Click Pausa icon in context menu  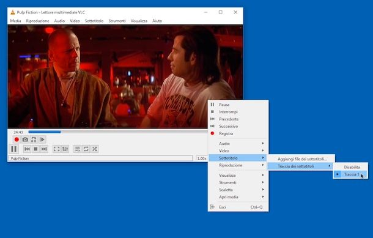click(212, 105)
